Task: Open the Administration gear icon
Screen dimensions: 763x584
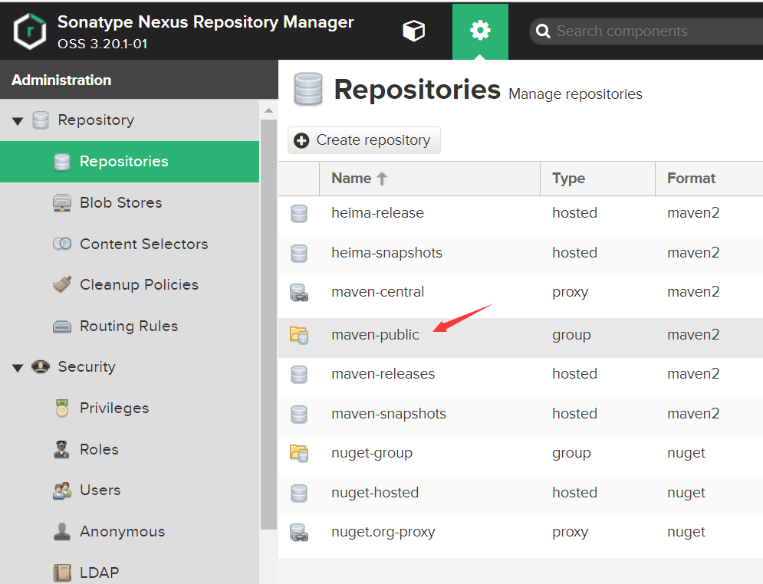Action: tap(480, 31)
